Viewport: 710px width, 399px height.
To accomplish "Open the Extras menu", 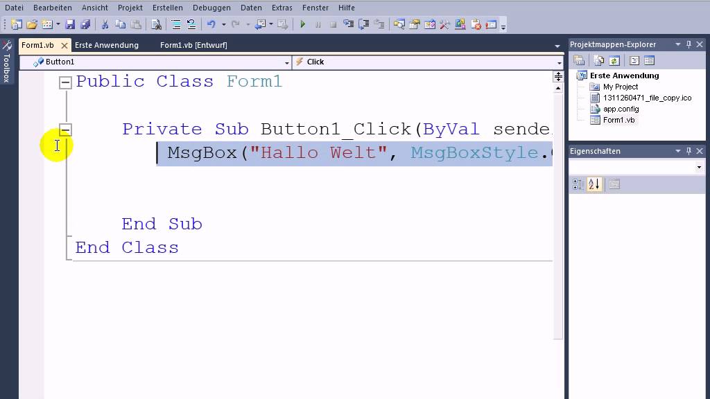I will 282,8.
